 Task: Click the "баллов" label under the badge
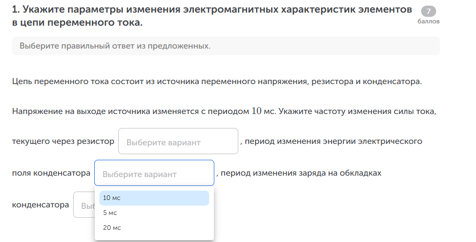[428, 21]
